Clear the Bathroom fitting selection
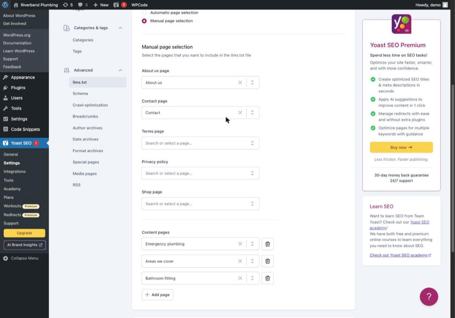Screen dimensions: 455x318 [x=240, y=278]
